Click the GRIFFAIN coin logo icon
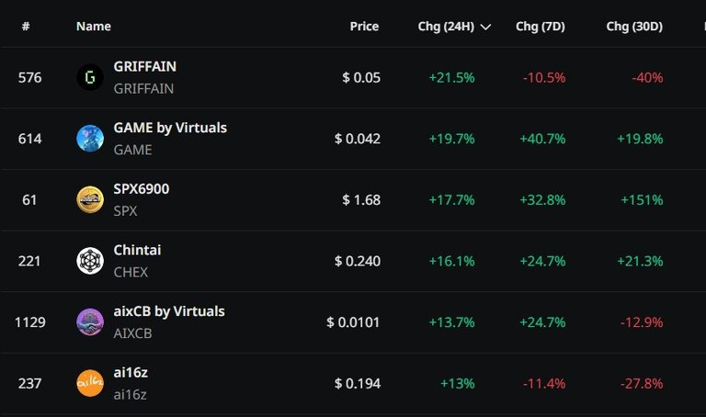Viewport: 706px width, 417px height. (x=90, y=77)
